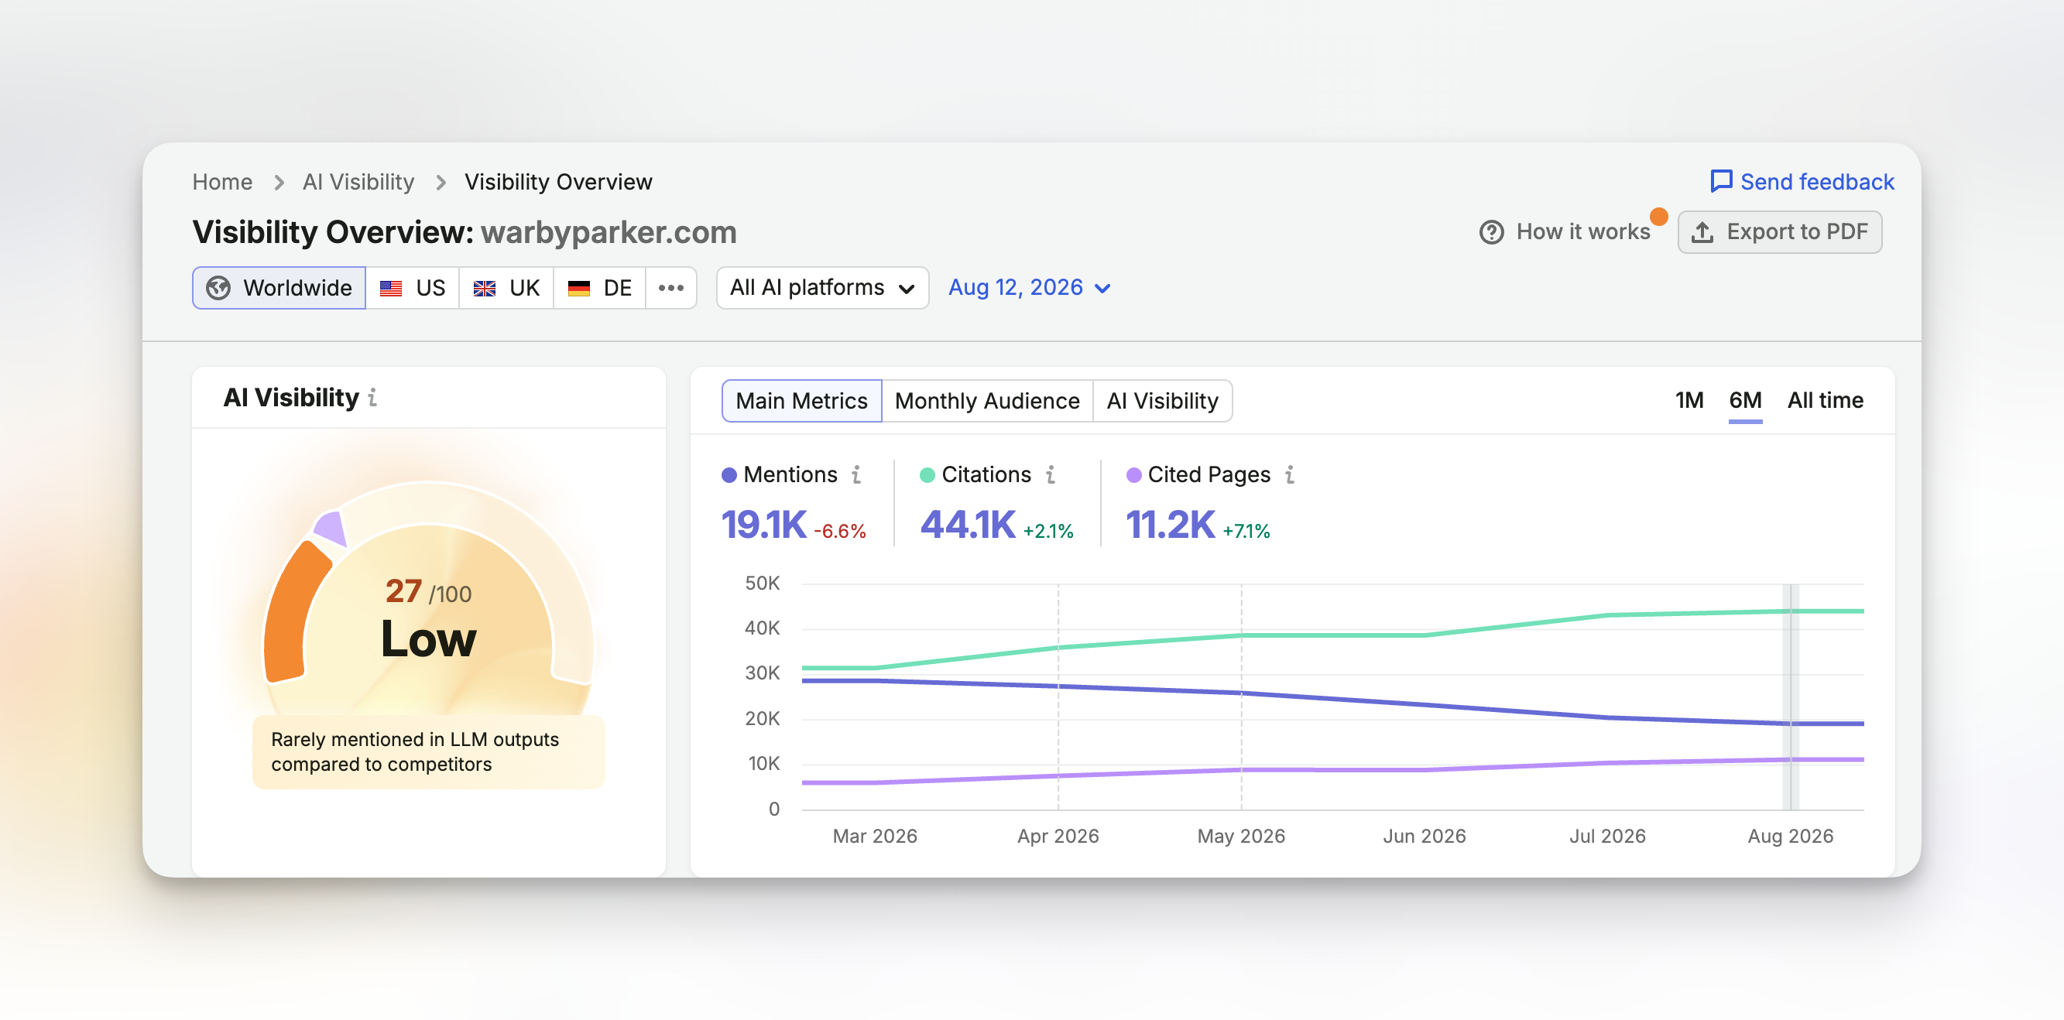Switch to the AI Visibility chart tab

[1162, 401]
